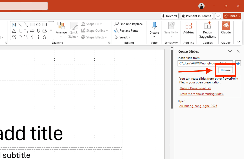Launch the Claude add-in
Screen dimensions: 244x159
(226, 28)
